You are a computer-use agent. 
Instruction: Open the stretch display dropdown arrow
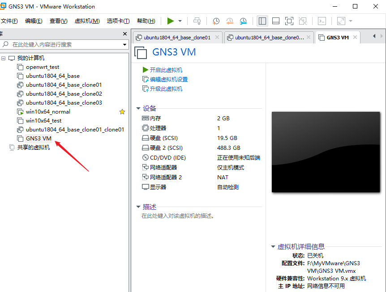(x=351, y=21)
